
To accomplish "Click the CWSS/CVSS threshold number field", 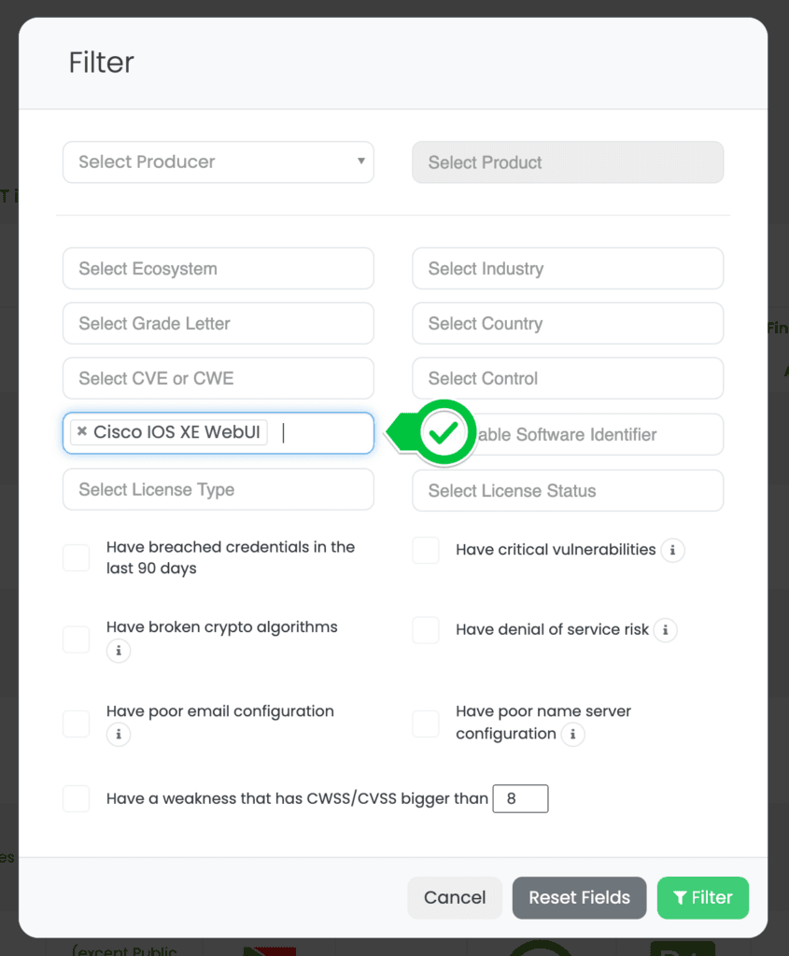I will [x=520, y=799].
